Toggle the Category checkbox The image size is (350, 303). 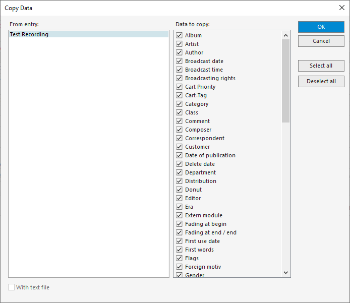pos(179,104)
